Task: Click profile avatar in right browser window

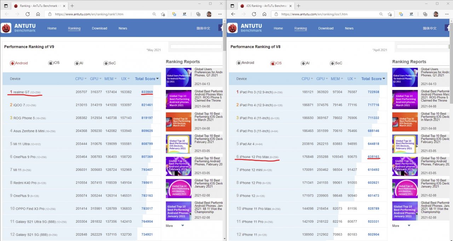Action: [436, 14]
